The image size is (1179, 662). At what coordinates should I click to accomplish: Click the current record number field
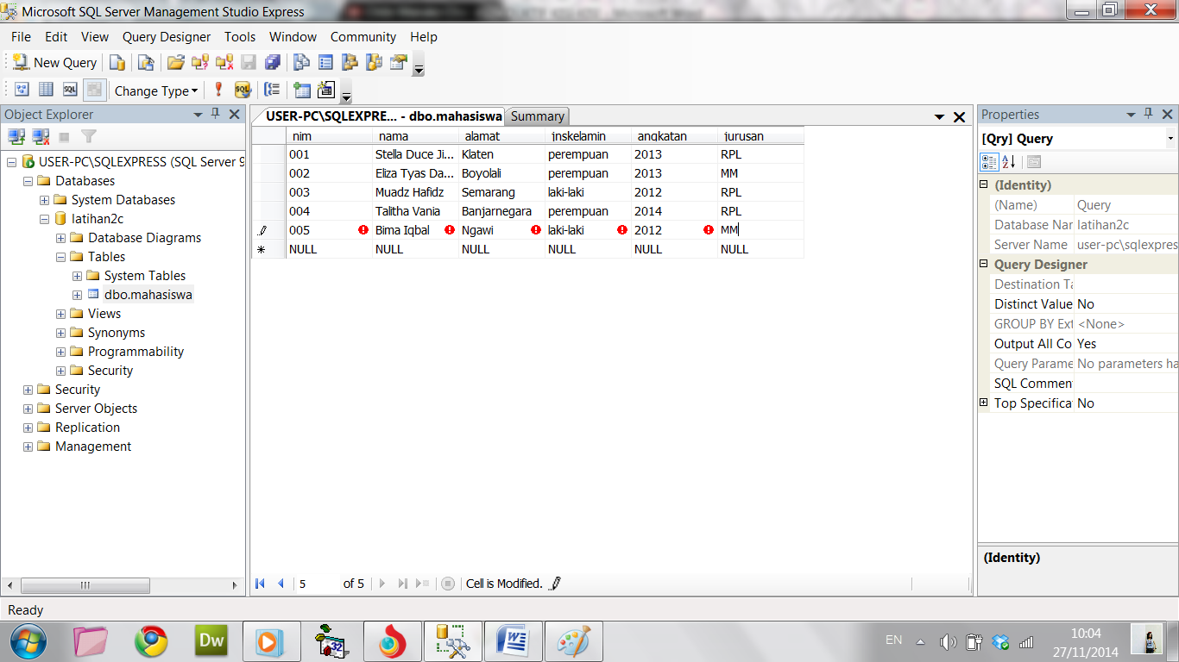click(x=317, y=584)
